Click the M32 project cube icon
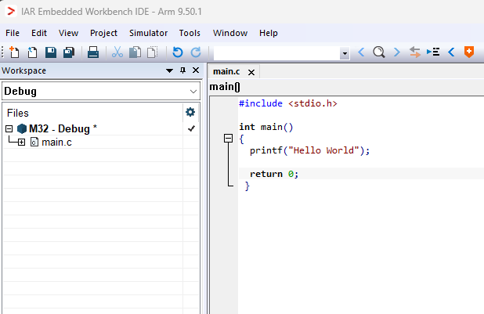This screenshot has height=314, width=484. coord(22,128)
